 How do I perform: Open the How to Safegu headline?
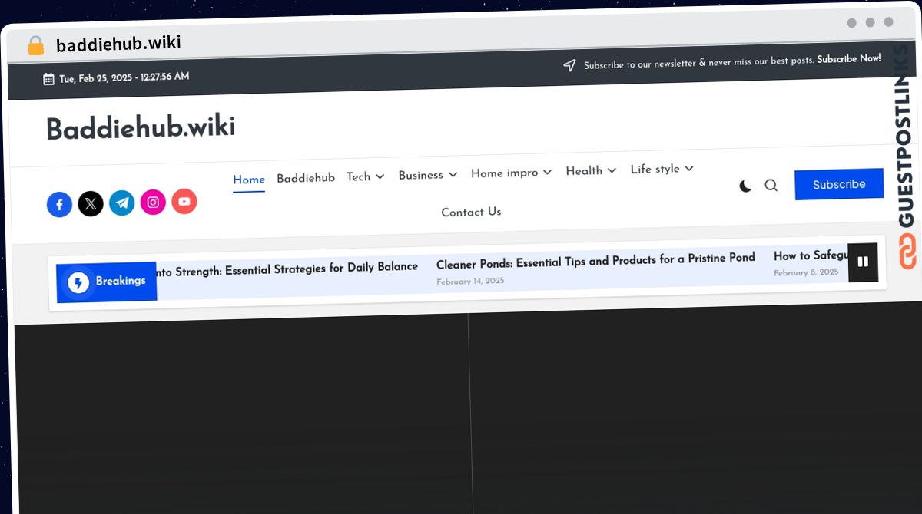pyautogui.click(x=811, y=256)
